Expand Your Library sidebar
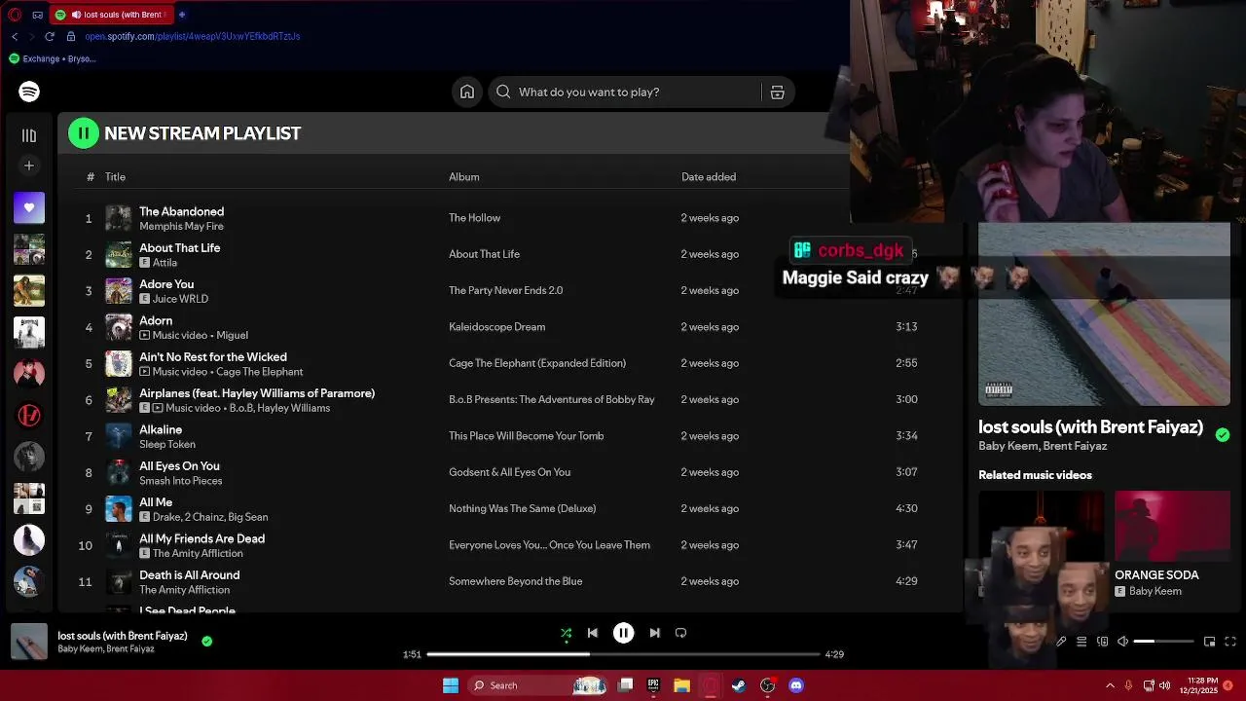This screenshot has width=1246, height=701. tap(29, 135)
